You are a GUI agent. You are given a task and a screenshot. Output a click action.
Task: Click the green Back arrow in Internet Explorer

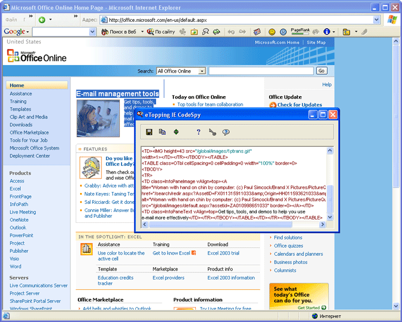42,20
